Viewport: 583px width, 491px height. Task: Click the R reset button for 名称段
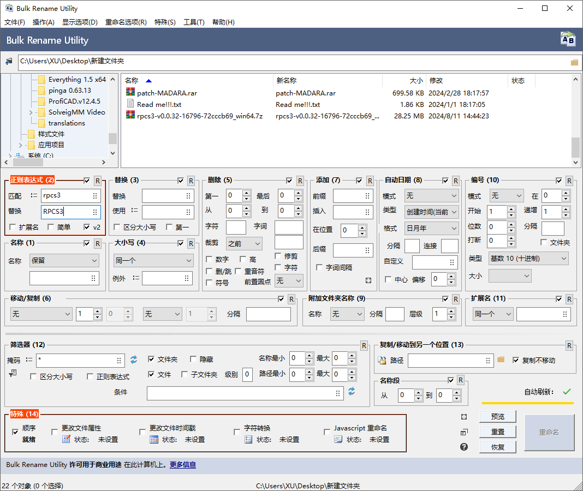[461, 380]
